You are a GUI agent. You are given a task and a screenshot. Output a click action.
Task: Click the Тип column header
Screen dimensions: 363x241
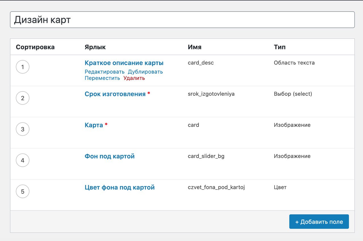coord(280,47)
